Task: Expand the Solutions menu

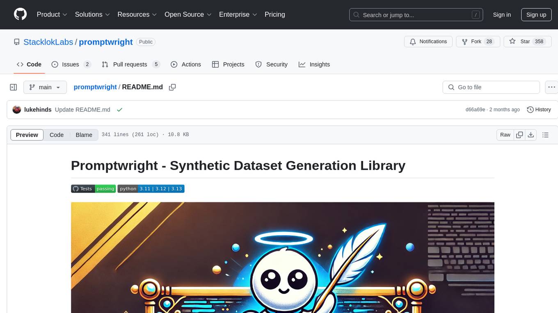Action: click(92, 14)
